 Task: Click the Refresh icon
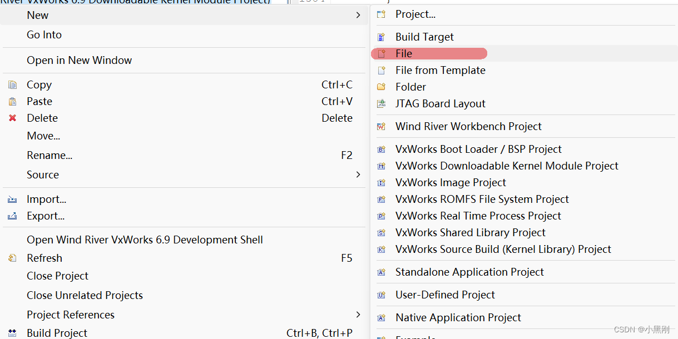[12, 258]
